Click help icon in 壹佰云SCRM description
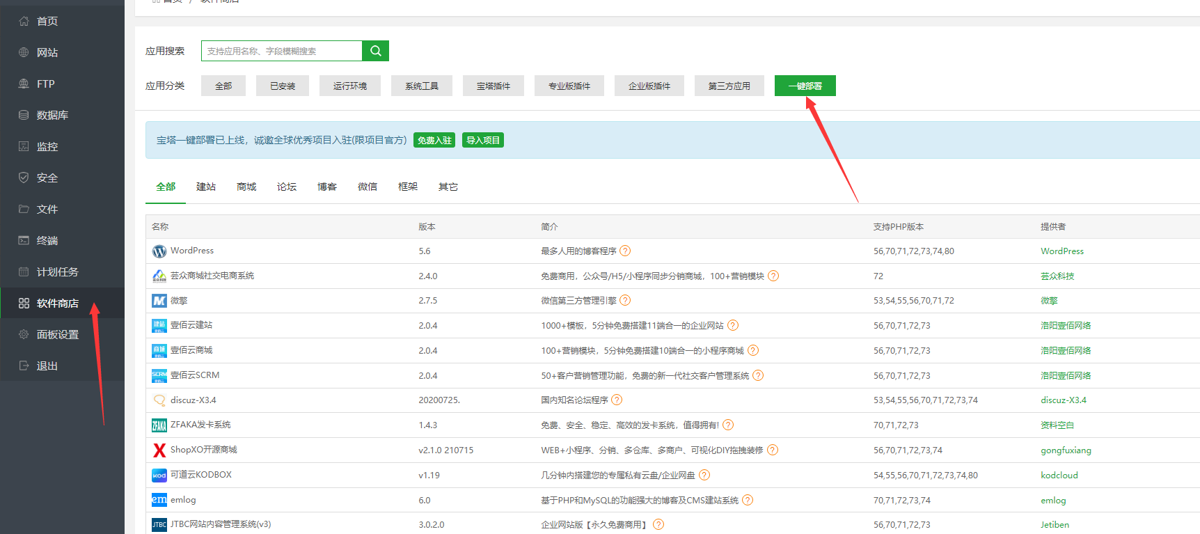1200x534 pixels. pos(758,375)
